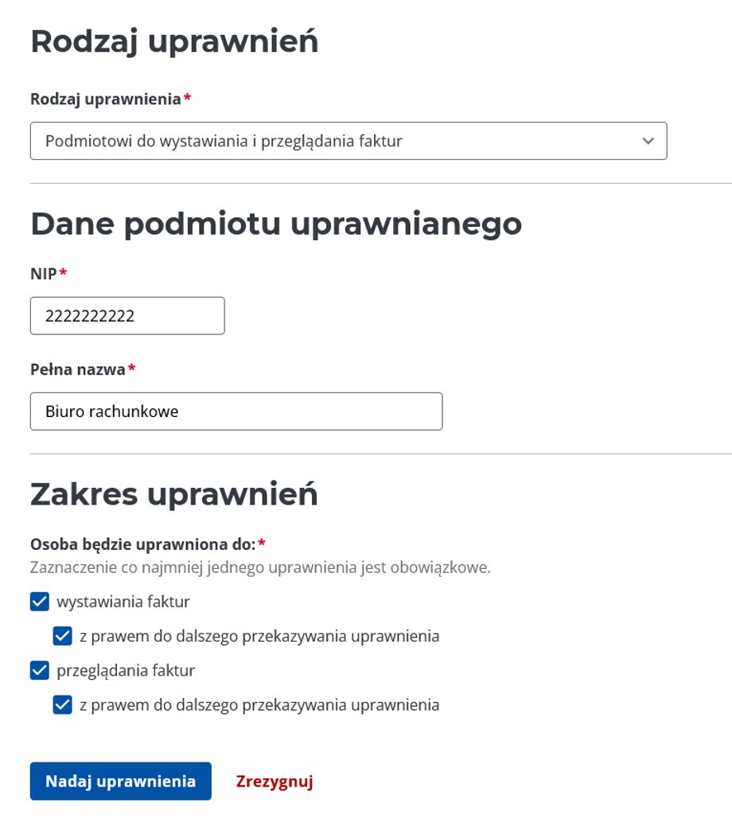Click the 'Zakres uprawnień' heading
This screenshot has width=732, height=819.
(173, 493)
